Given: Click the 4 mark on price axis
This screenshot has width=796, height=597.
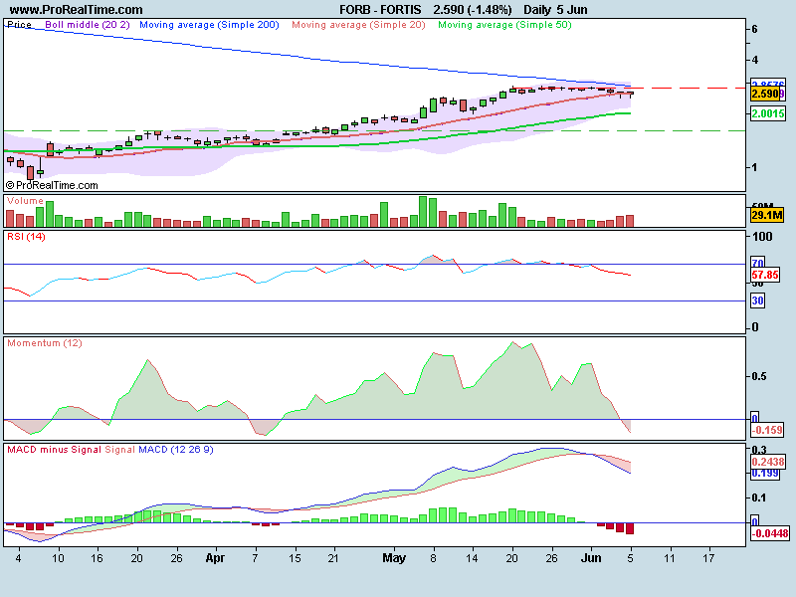Looking at the screenshot, I should (754, 60).
